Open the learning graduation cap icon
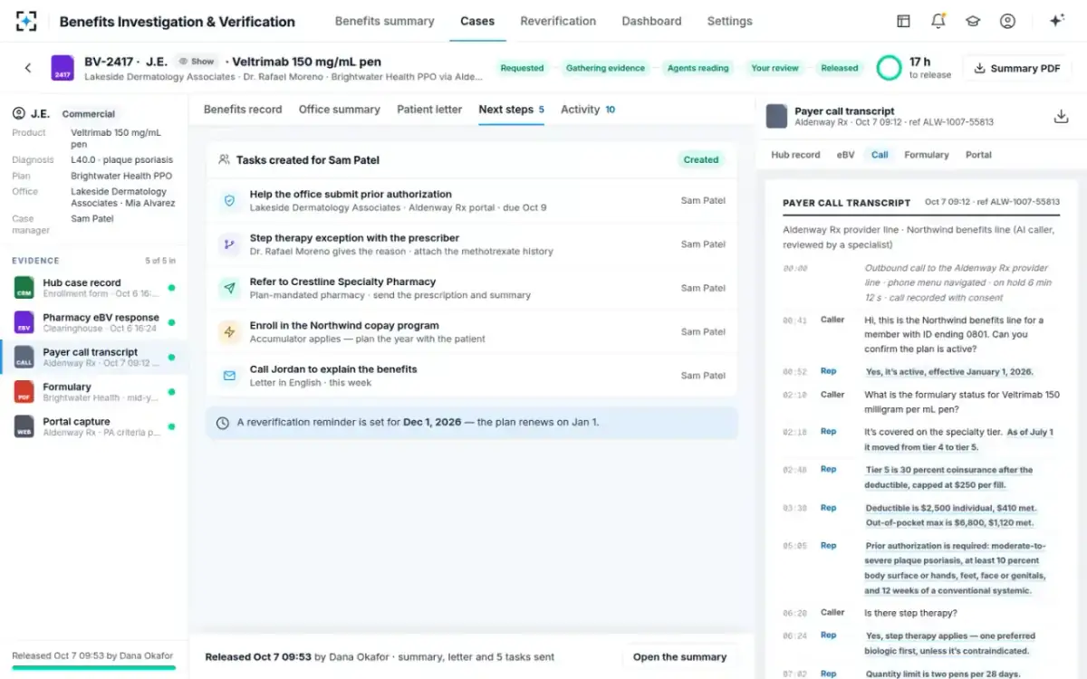Viewport: 1087px width, 679px height. [x=973, y=21]
